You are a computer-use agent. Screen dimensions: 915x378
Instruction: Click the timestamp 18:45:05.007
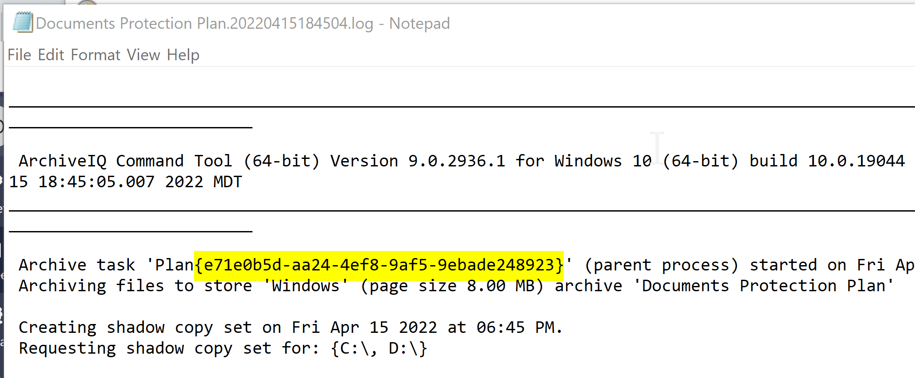97,182
